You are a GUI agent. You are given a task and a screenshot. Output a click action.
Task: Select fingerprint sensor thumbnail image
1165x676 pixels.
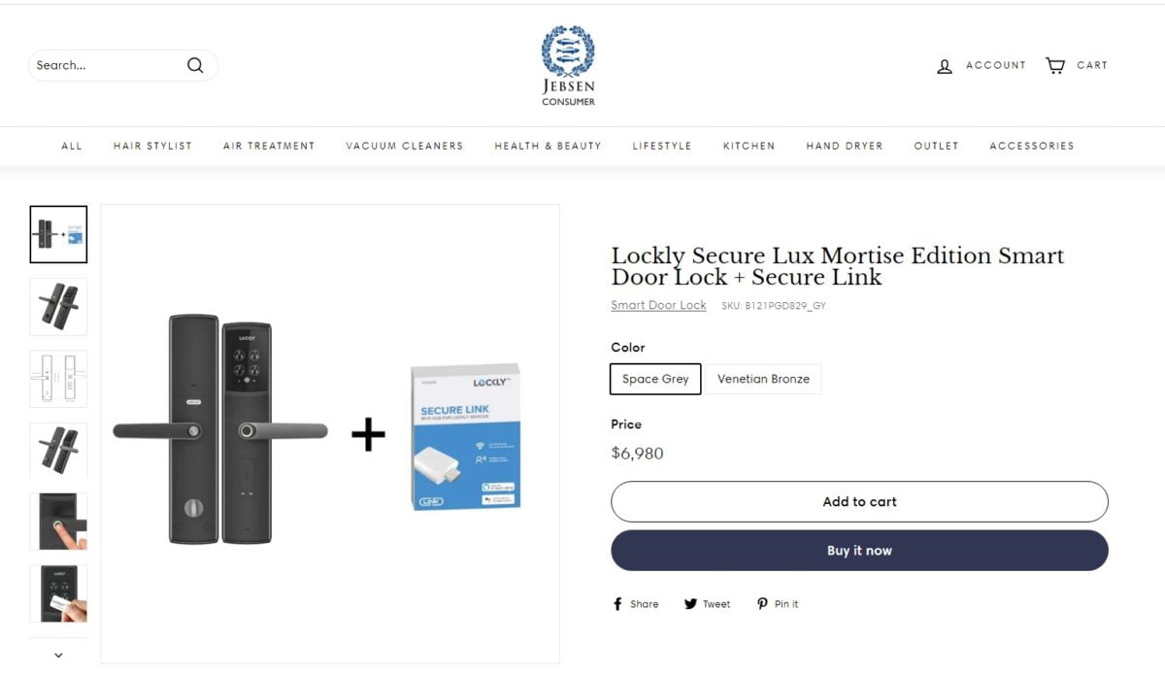click(58, 523)
